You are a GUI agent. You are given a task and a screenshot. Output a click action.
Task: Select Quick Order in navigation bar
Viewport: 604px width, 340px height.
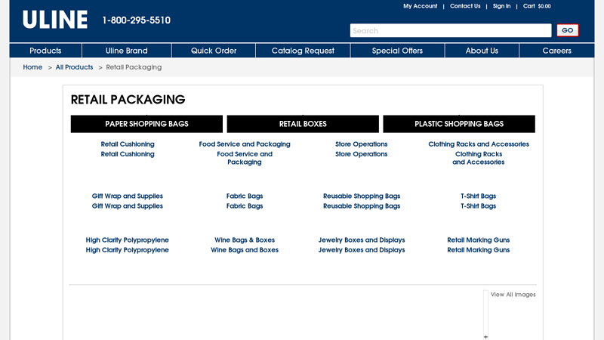[x=214, y=51]
